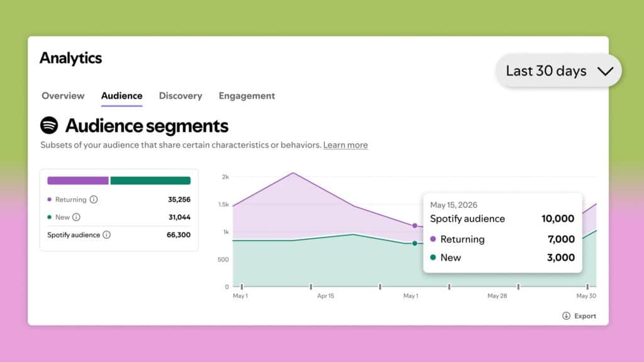Click the purple Returning legend dot in summary
The image size is (644, 362).
click(x=49, y=199)
